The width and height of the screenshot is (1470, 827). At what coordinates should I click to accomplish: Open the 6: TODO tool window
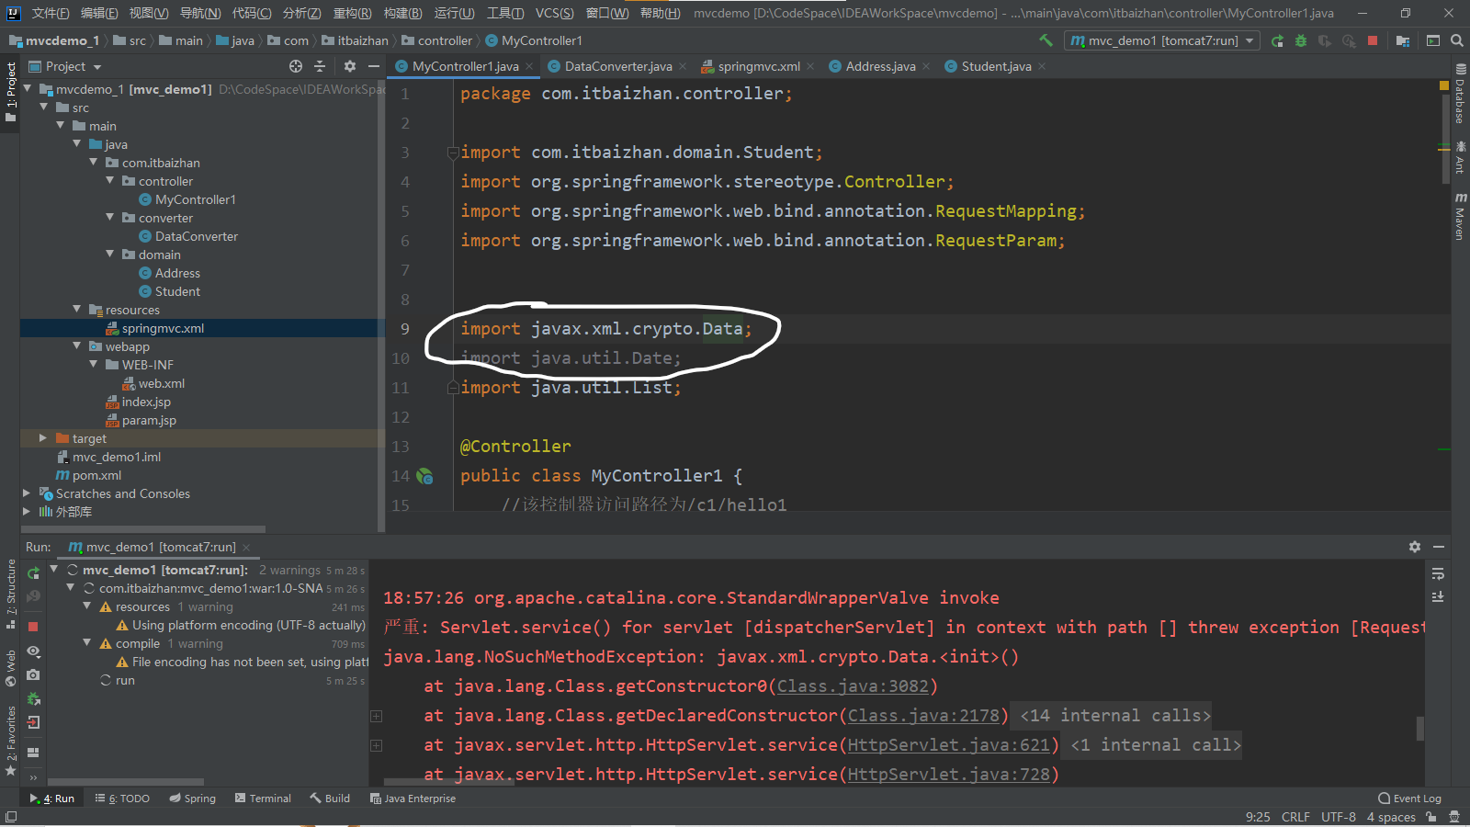(122, 799)
